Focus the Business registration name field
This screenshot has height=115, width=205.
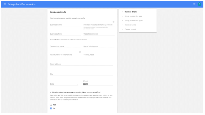click(99, 25)
